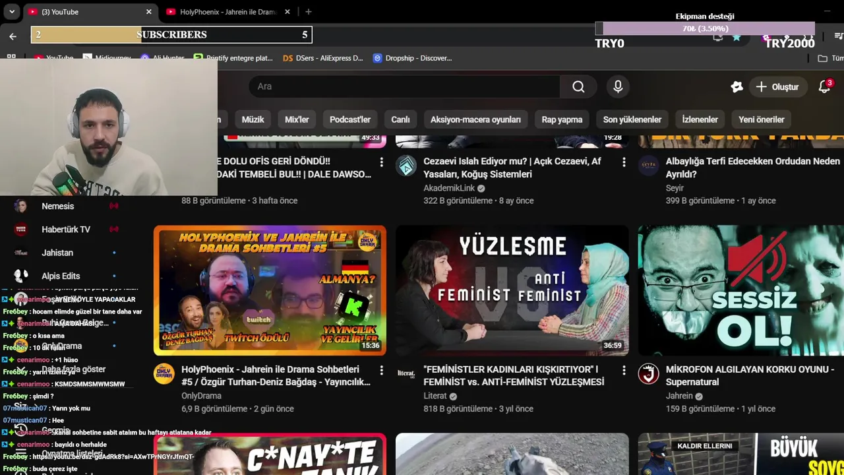Visit the Seyir channel name link
Viewport: 844px width, 475px height.
pos(675,188)
